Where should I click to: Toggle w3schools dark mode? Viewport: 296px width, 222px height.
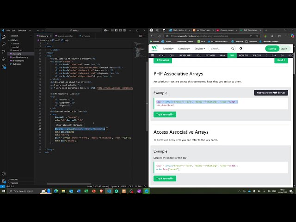[240, 49]
